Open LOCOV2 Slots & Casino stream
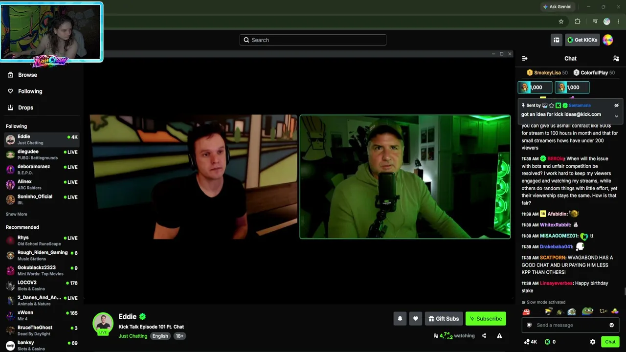Screen dimensions: 626x352 tap(42, 286)
